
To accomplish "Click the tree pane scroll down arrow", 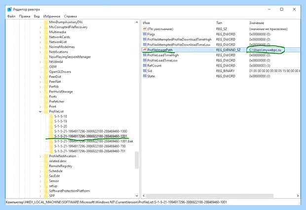I will 137,196.
